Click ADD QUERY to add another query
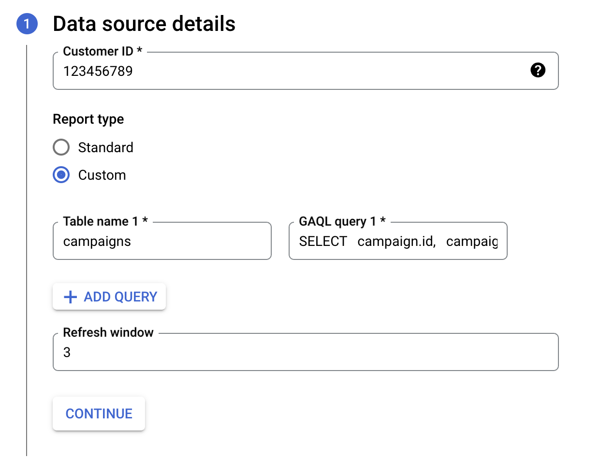The width and height of the screenshot is (615, 458). (109, 297)
